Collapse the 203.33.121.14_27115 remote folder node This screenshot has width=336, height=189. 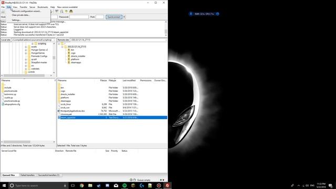[62, 47]
